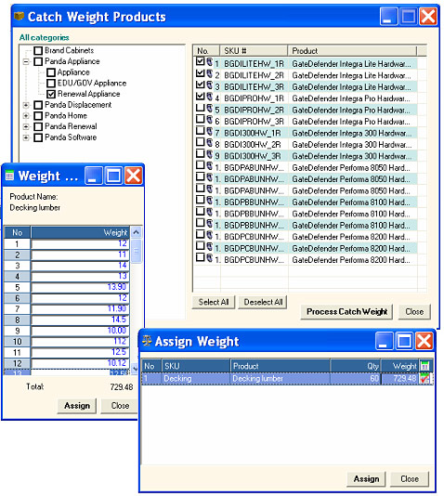
Task: Sort by Product column in Catch Weight
Action: (352, 51)
